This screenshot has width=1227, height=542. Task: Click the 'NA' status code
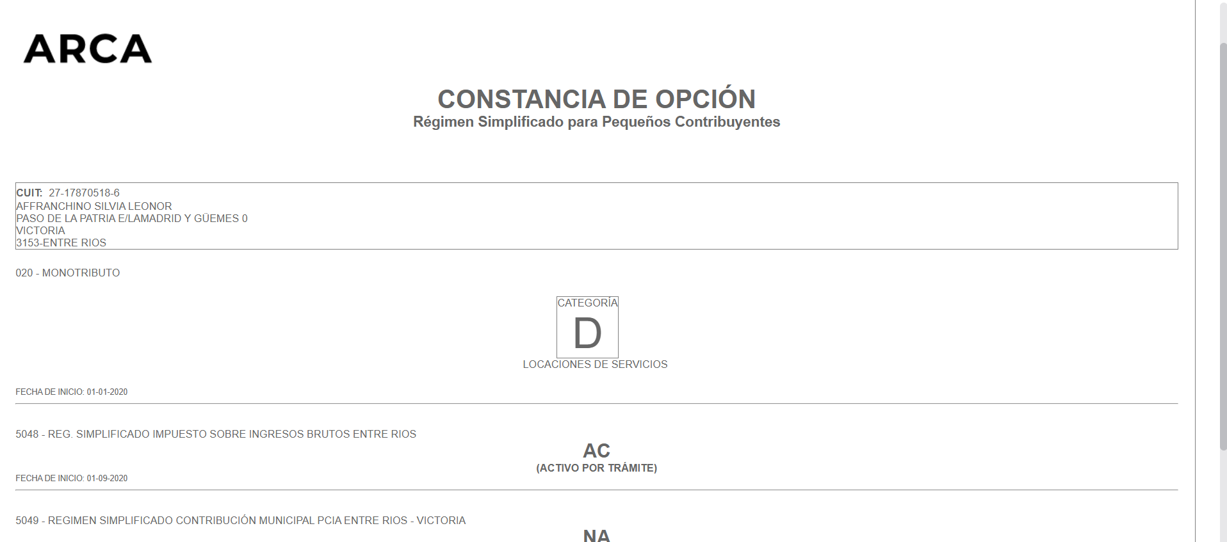coord(596,535)
